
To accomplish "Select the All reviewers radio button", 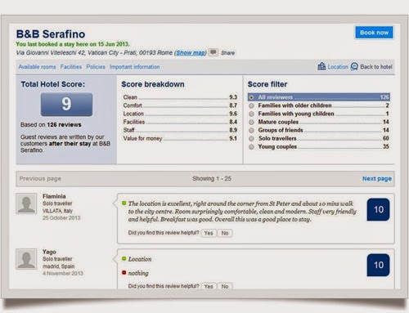I will (x=251, y=97).
